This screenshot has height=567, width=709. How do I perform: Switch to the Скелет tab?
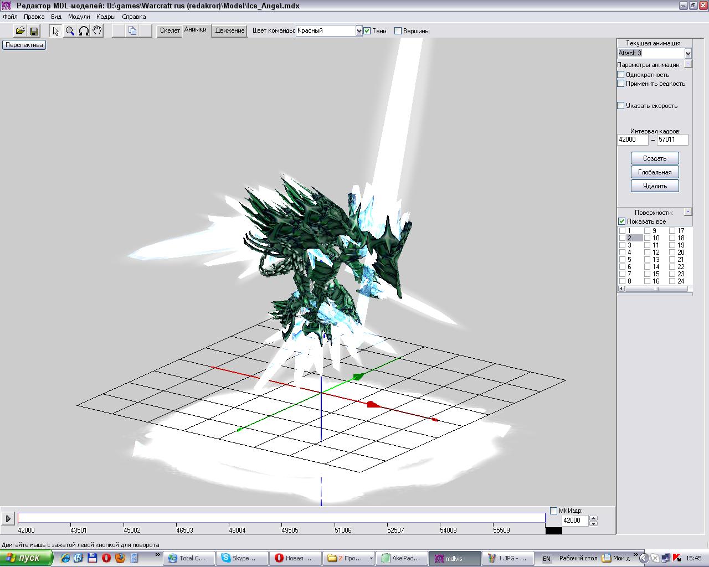pos(170,31)
